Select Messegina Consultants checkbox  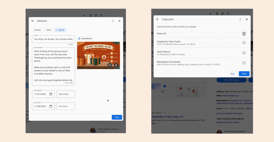244,63
